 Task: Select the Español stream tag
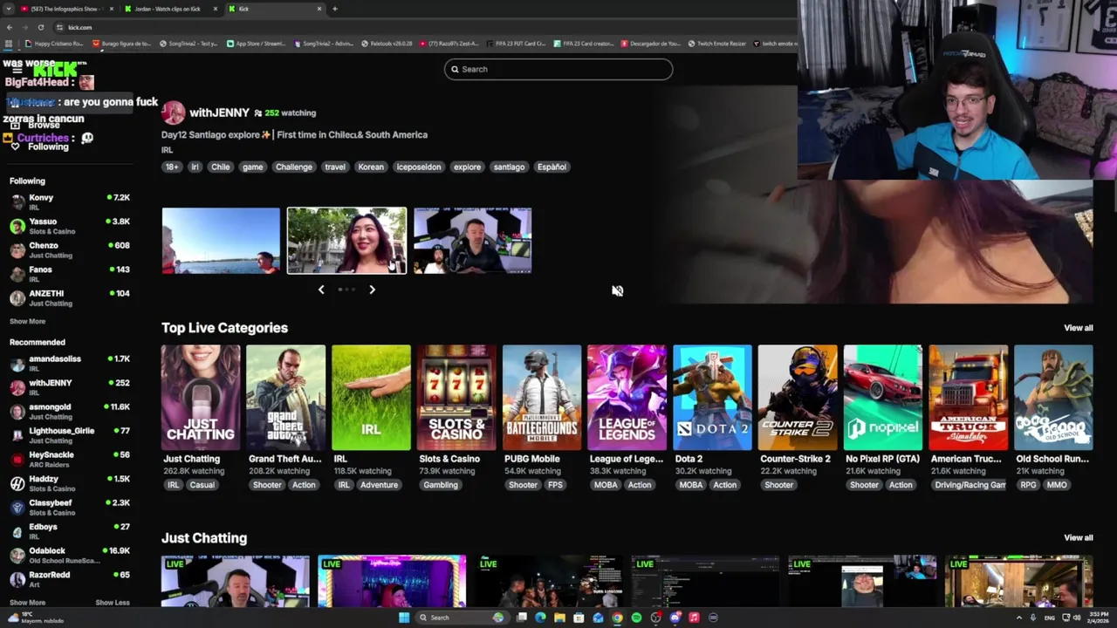pos(552,167)
